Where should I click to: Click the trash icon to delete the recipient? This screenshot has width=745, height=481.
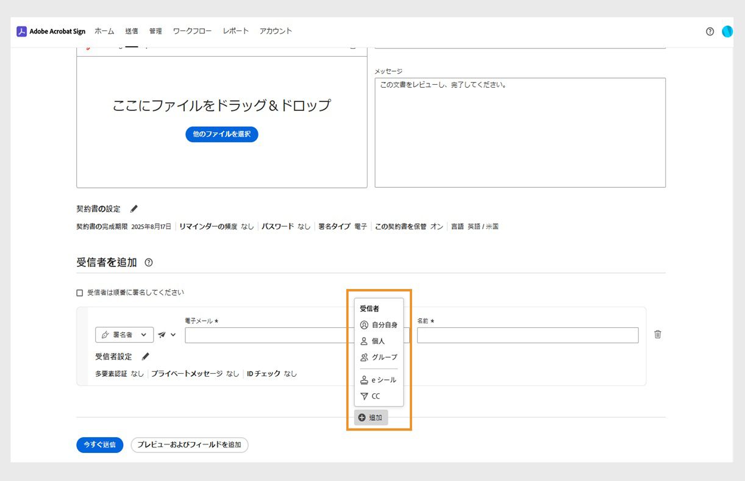[657, 334]
